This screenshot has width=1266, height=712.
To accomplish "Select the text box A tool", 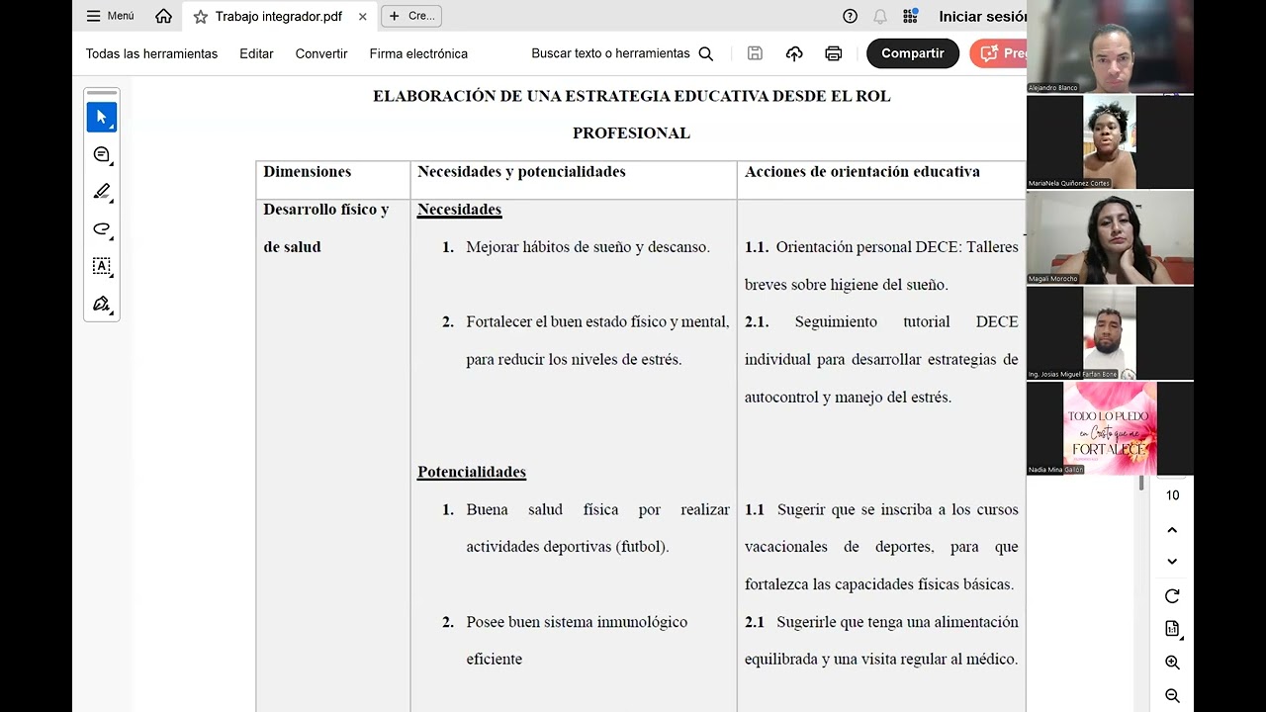I will coord(101,266).
